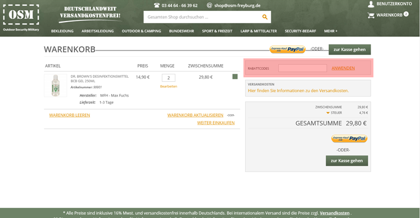Click the Benutzerkonto link
This screenshot has width=420, height=218.
[394, 4]
